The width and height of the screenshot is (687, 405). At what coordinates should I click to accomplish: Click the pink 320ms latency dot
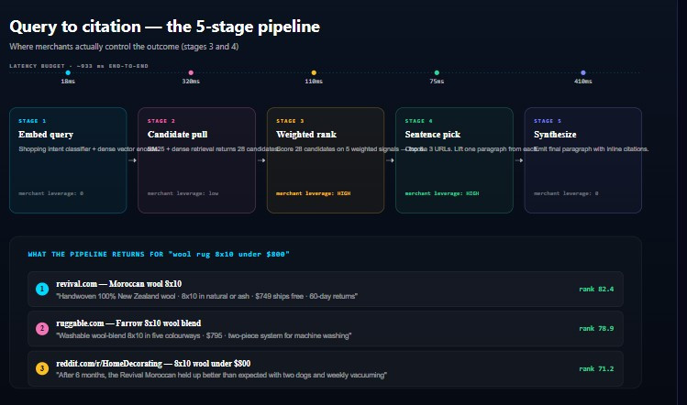click(191, 72)
